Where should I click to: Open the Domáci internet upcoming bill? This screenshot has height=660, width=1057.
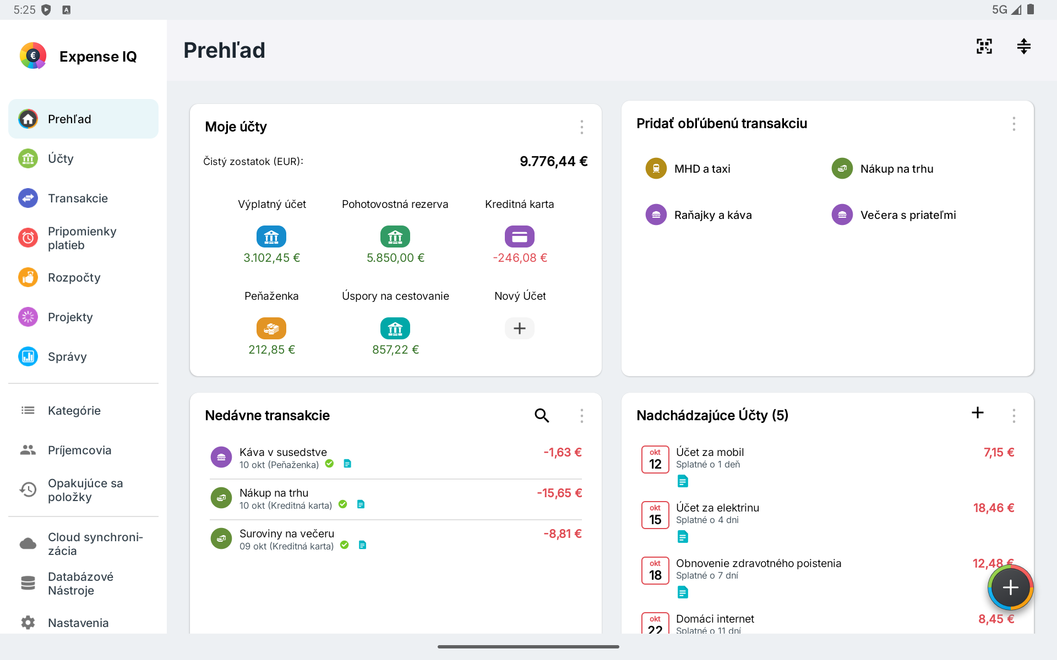pyautogui.click(x=827, y=623)
